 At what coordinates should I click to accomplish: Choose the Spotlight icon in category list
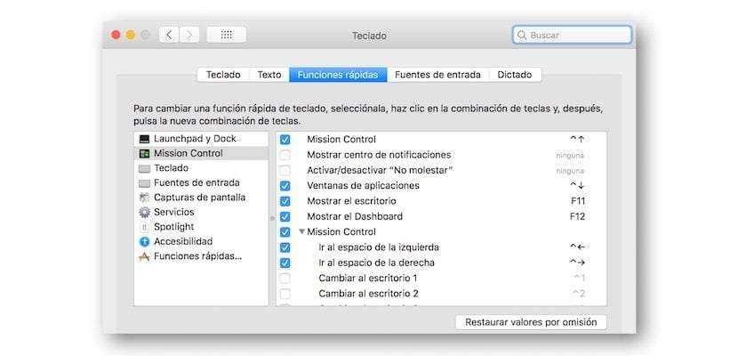(144, 227)
